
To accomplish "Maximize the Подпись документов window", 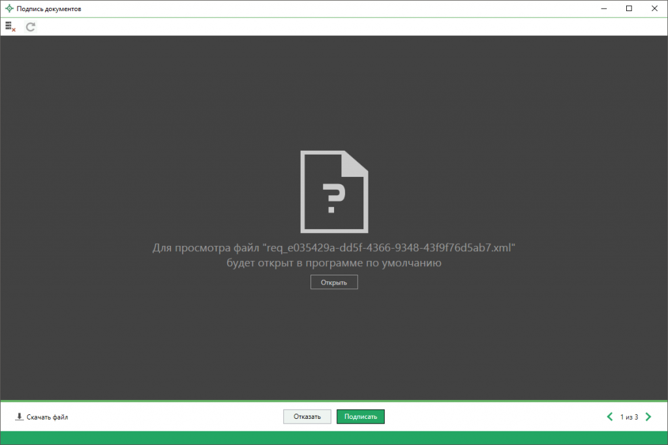I will (629, 8).
